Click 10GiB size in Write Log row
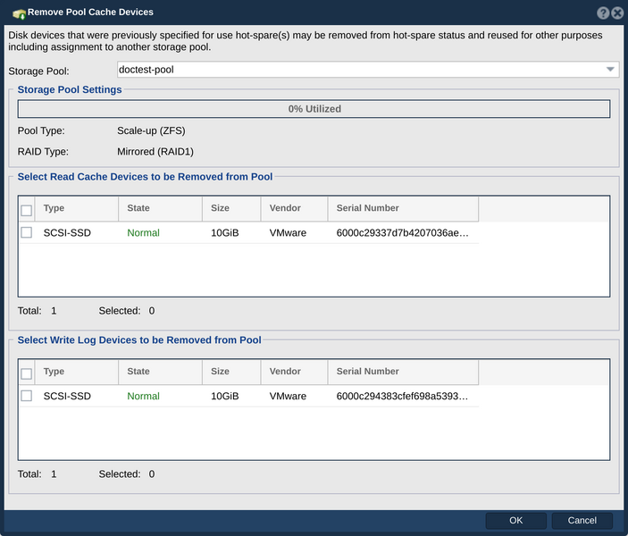Viewport: 628px width, 536px height. click(225, 396)
